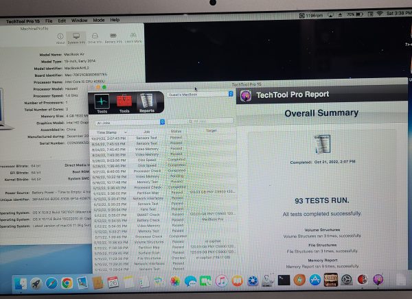Open the Help menu

click(x=115, y=21)
